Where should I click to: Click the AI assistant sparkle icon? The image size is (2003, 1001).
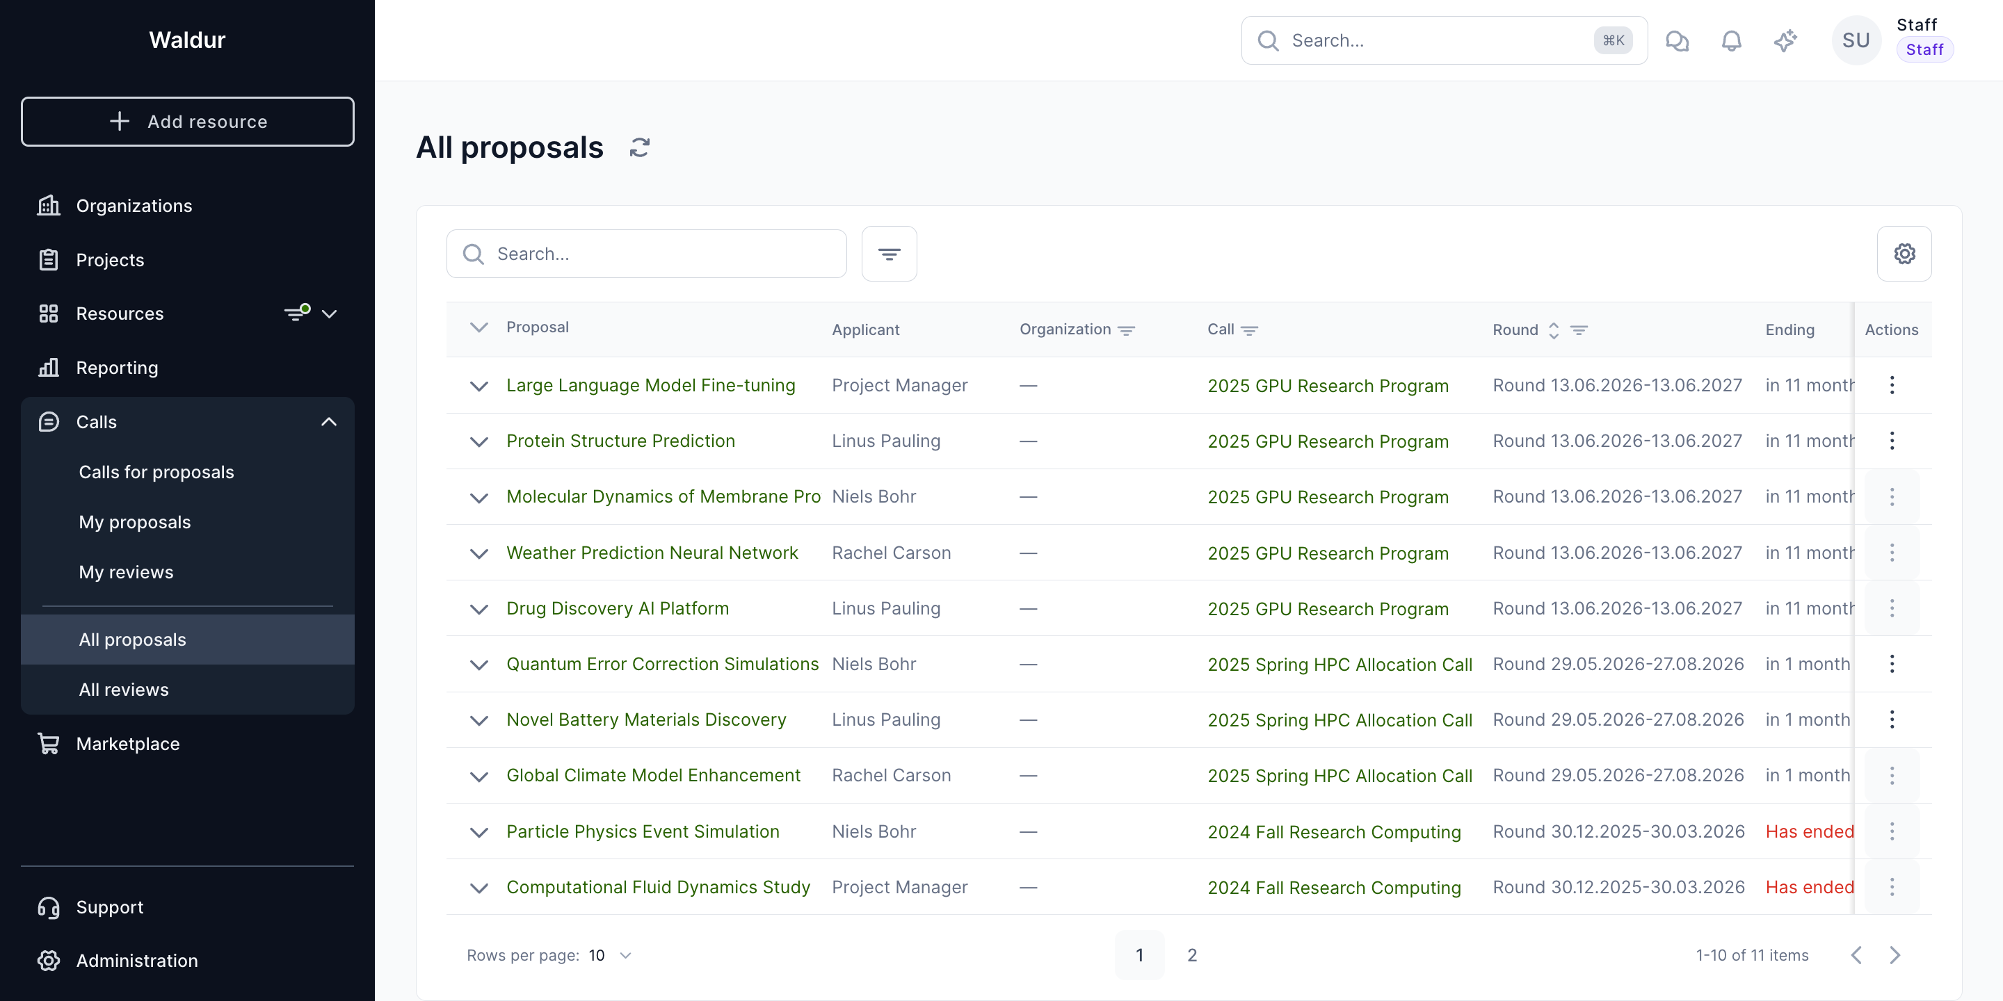(1785, 40)
